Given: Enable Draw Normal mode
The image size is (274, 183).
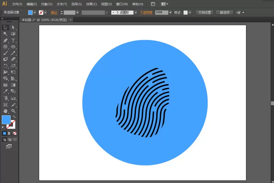Looking at the screenshot, I should pyautogui.click(x=5, y=140).
